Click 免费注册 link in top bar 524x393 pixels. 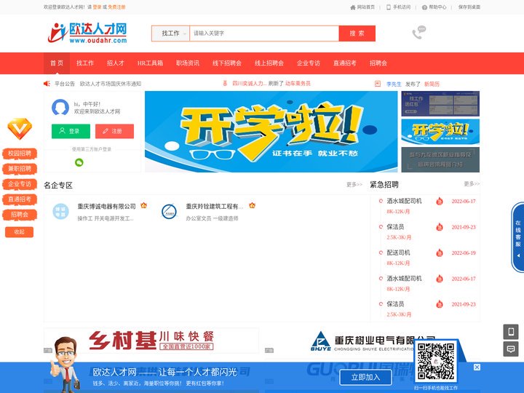click(116, 7)
